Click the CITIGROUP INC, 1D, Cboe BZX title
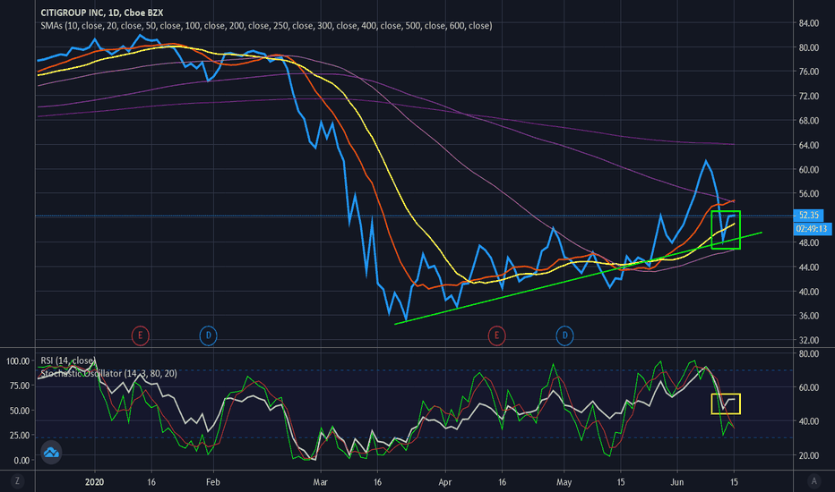This screenshot has height=492, width=835. 102,13
